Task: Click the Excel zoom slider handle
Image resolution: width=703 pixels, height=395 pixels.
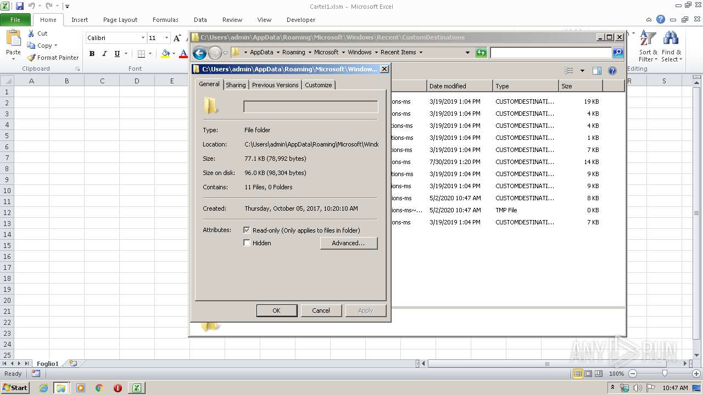Action: [x=665, y=374]
